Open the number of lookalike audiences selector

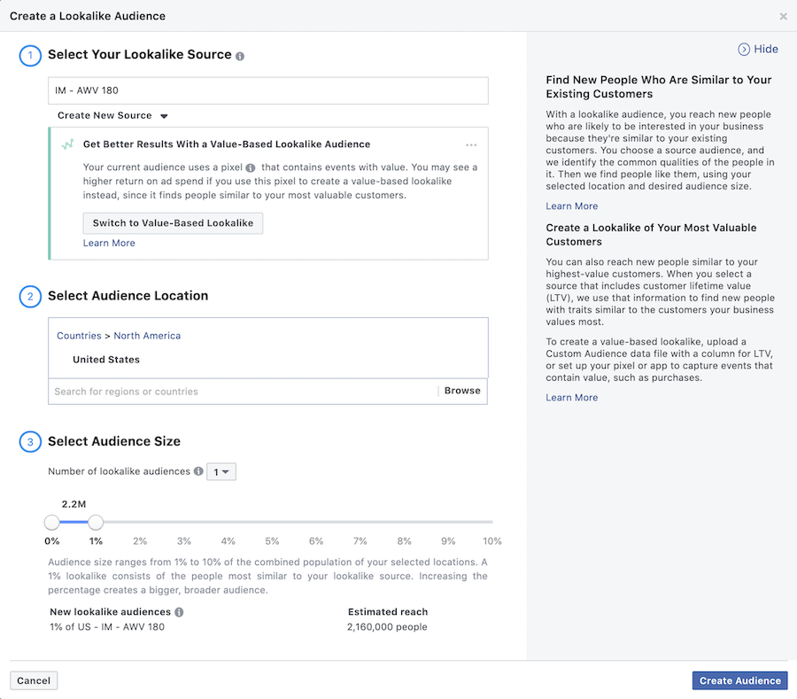(221, 471)
